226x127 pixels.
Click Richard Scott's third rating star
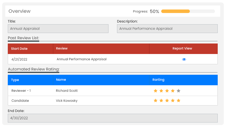[167, 91]
